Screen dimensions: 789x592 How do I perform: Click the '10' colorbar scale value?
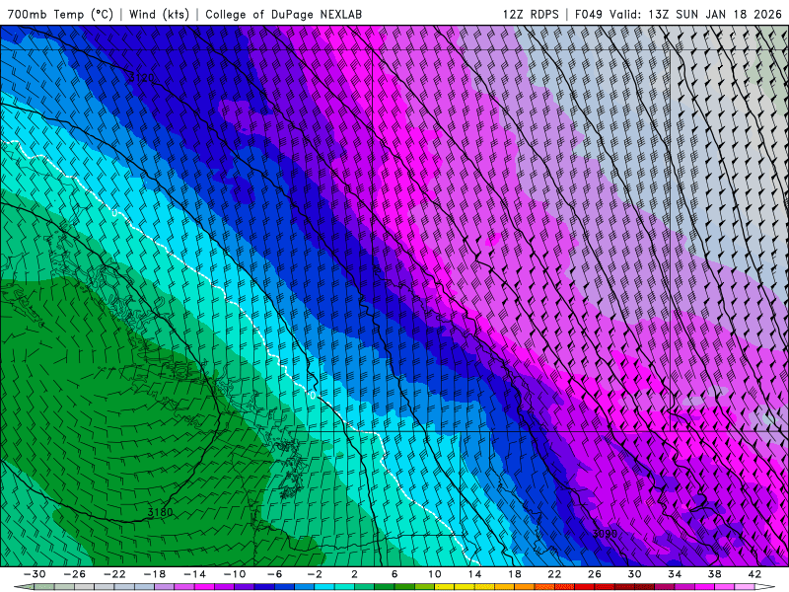tap(434, 574)
